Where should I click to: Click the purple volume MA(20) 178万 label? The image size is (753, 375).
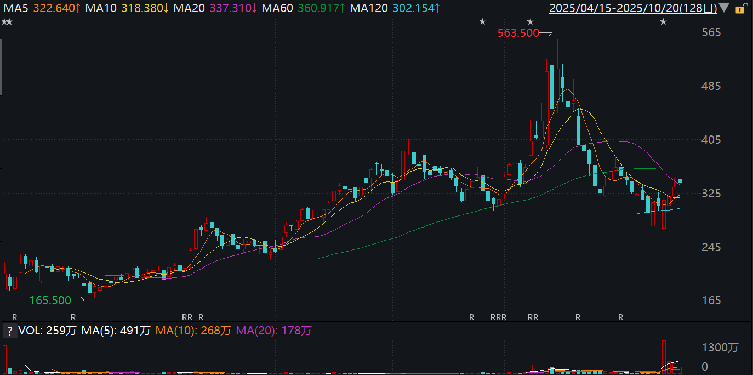pos(273,331)
